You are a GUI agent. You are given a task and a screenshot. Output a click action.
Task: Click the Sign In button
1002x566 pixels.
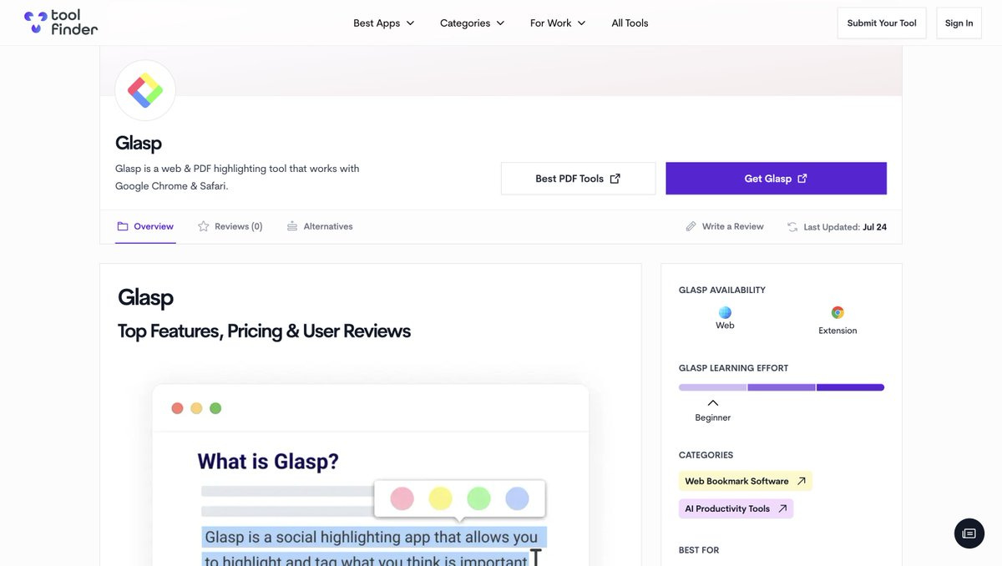tap(959, 23)
